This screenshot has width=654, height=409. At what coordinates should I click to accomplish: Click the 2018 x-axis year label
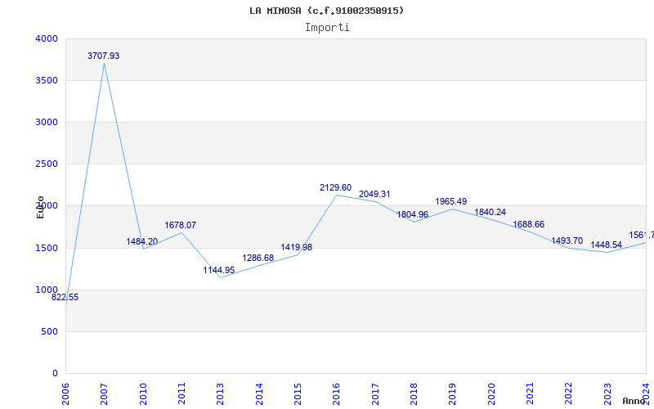[414, 394]
